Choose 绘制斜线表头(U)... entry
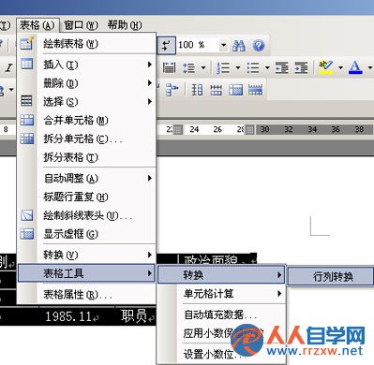 [86, 215]
